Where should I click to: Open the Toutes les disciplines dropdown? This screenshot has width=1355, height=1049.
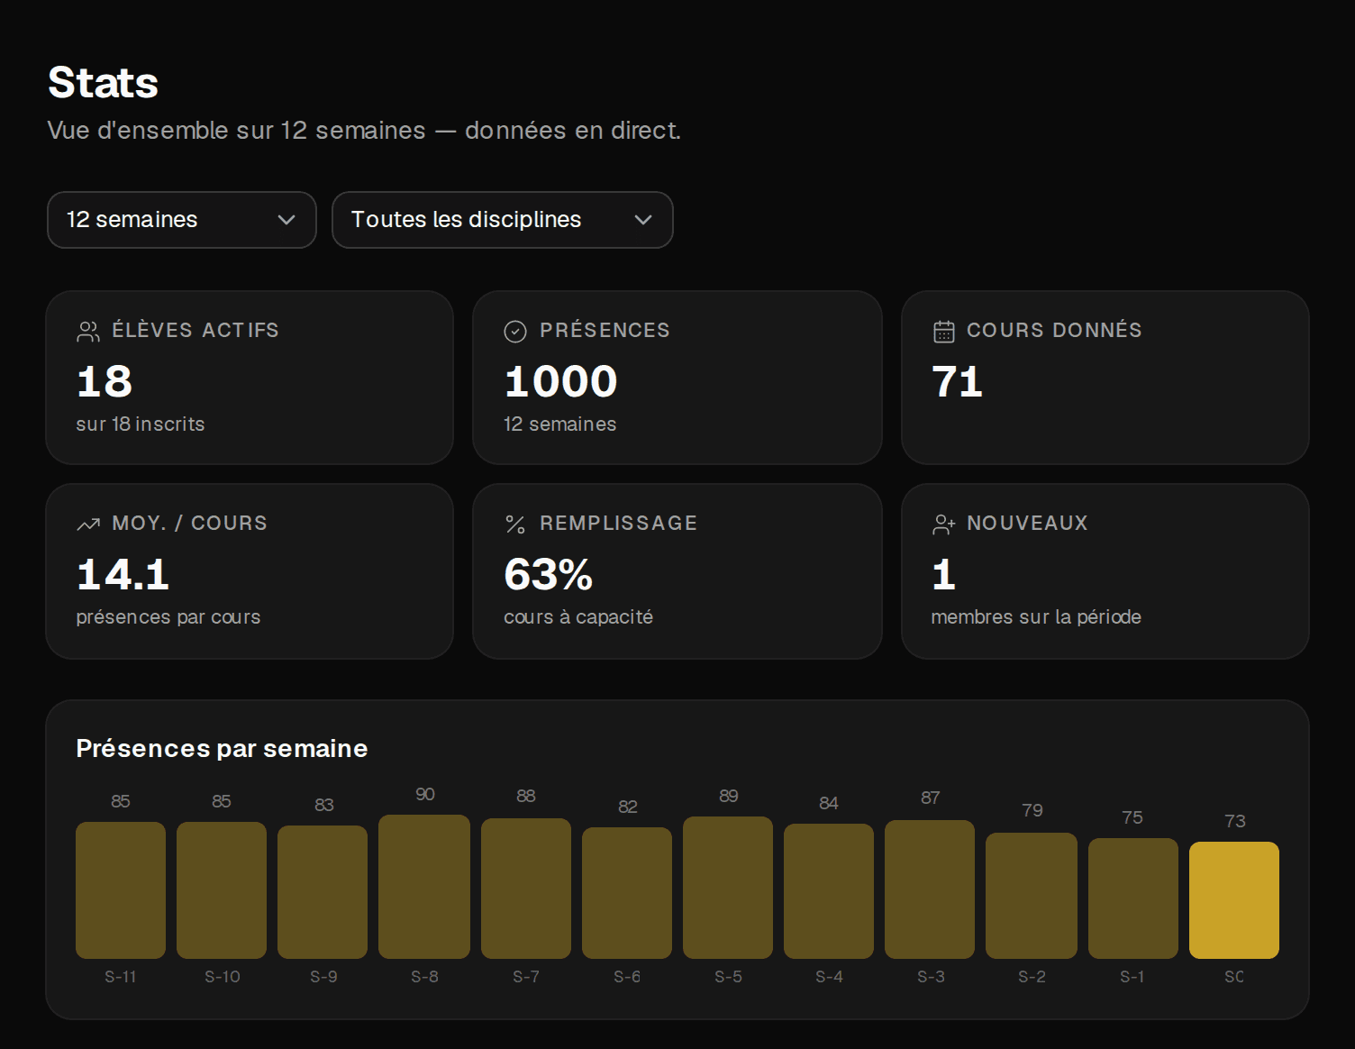click(x=502, y=220)
